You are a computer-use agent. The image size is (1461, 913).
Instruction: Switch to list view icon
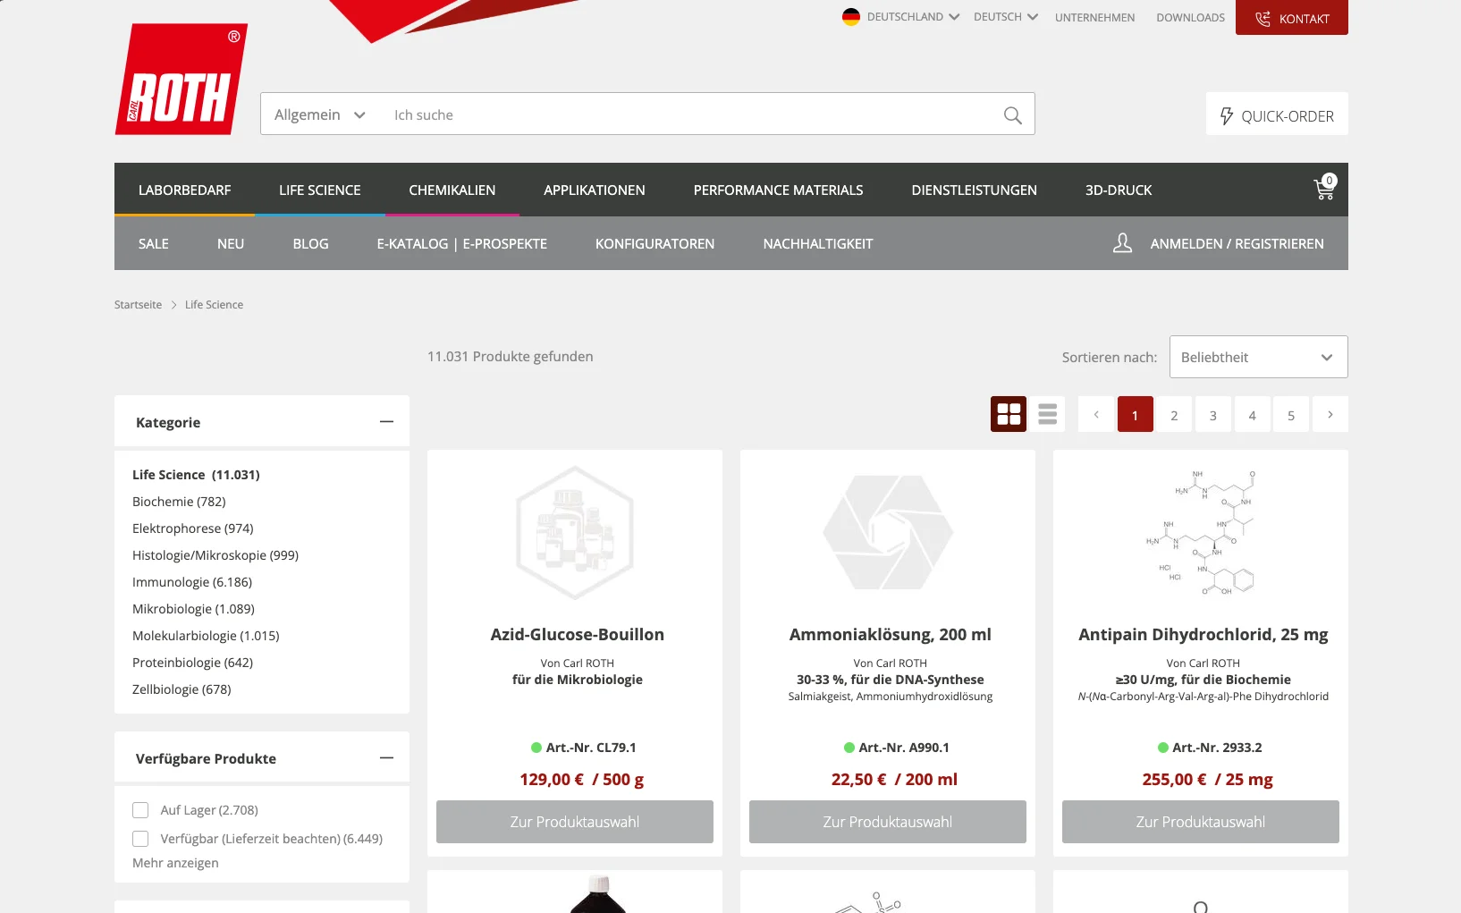point(1047,414)
